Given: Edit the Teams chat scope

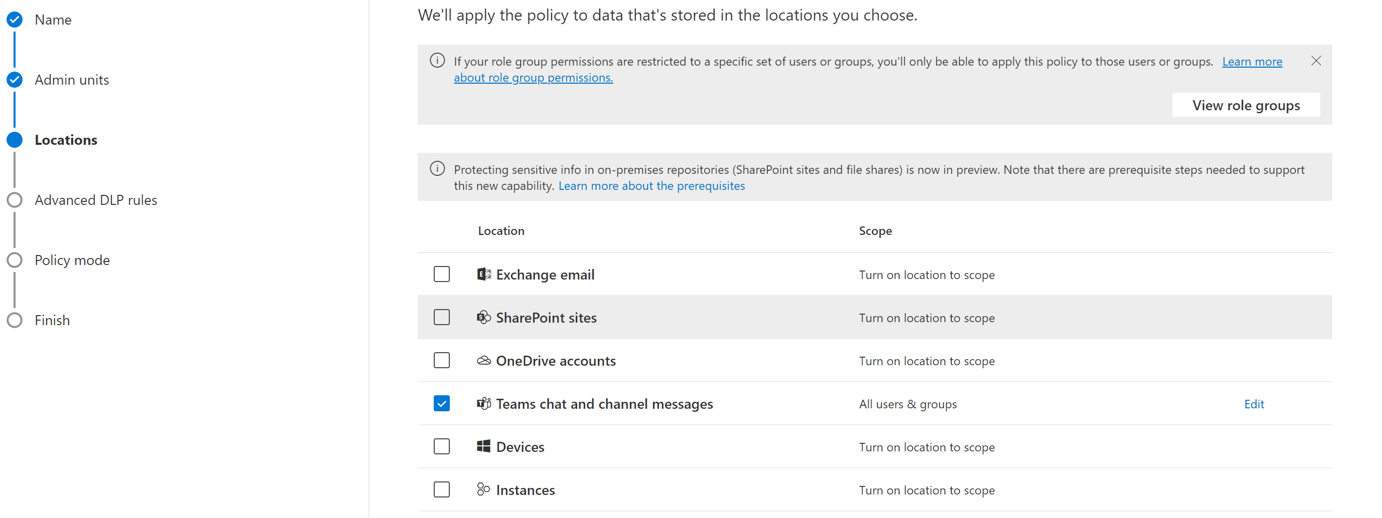Looking at the screenshot, I should (1254, 403).
